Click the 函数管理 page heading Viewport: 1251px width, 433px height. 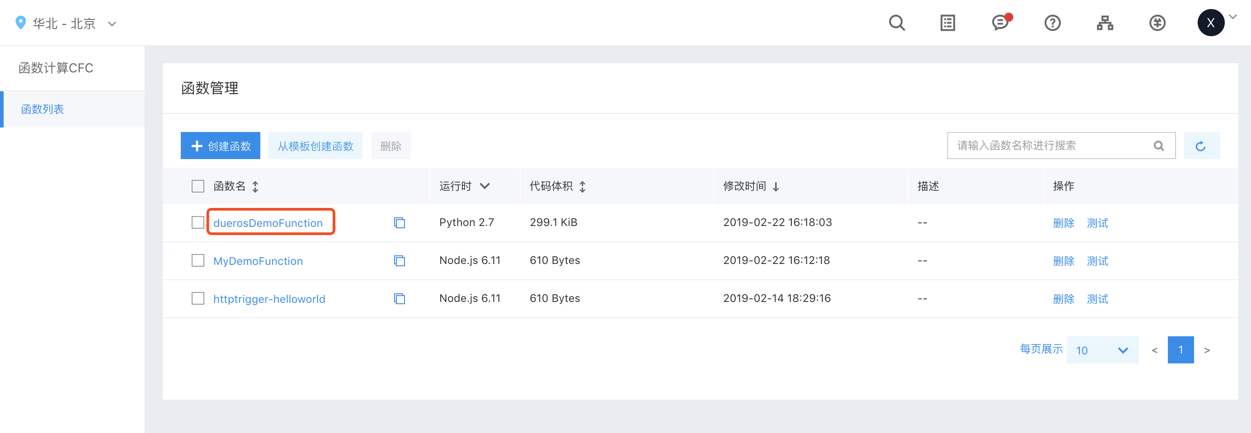click(x=210, y=88)
